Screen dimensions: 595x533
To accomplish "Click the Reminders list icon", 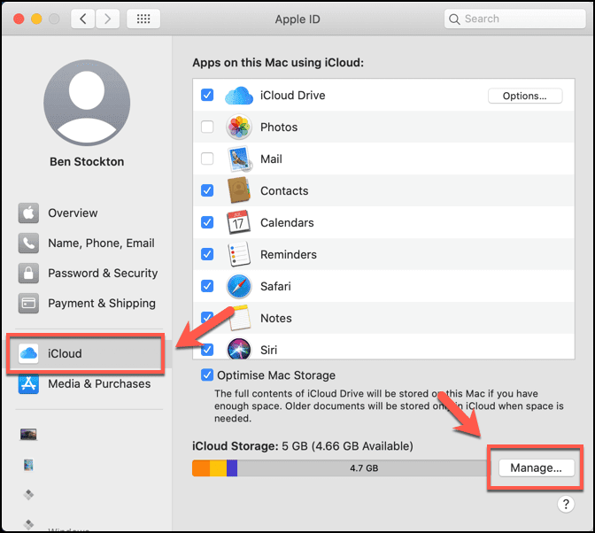I will pyautogui.click(x=239, y=255).
